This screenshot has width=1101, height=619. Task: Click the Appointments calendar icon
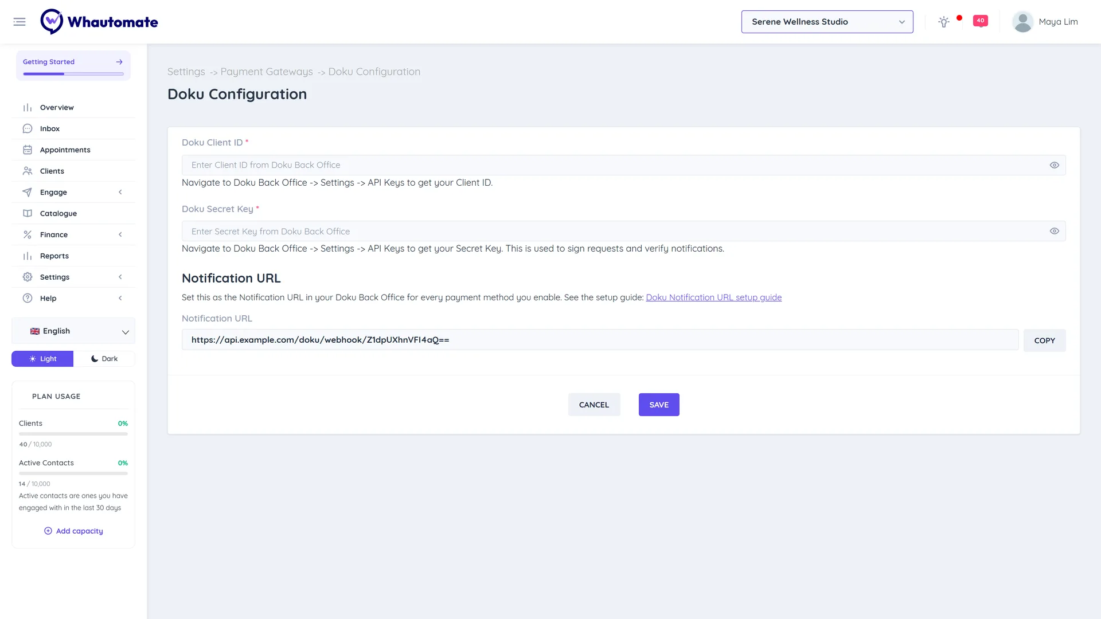pyautogui.click(x=28, y=150)
